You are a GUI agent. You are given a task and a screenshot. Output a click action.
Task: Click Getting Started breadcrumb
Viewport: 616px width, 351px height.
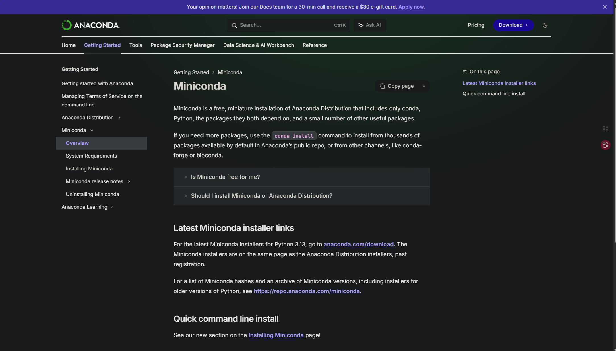click(191, 72)
